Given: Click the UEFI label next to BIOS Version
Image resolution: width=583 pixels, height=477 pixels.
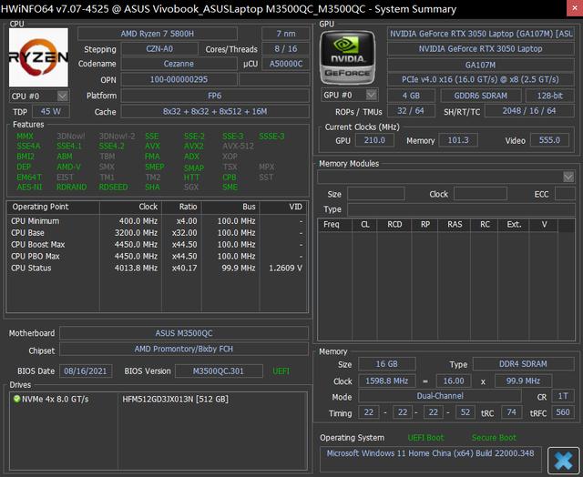Looking at the screenshot, I should pyautogui.click(x=281, y=371).
